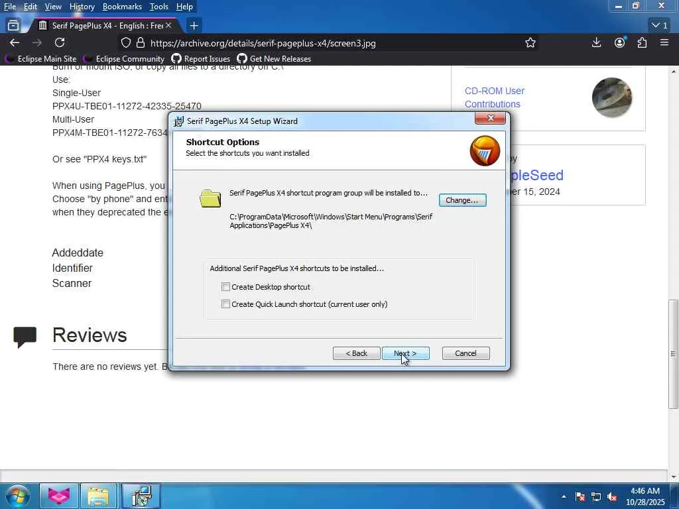
Task: Click the muted volume tray icon
Action: [x=612, y=497]
